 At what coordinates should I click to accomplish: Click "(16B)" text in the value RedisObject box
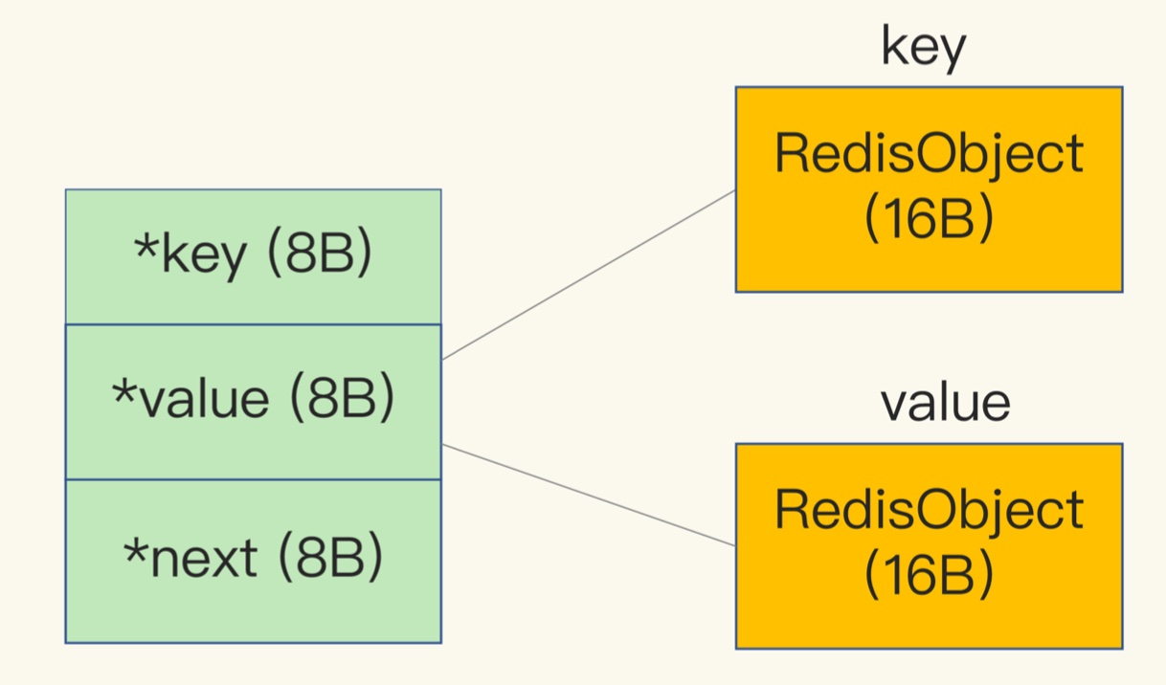(928, 575)
